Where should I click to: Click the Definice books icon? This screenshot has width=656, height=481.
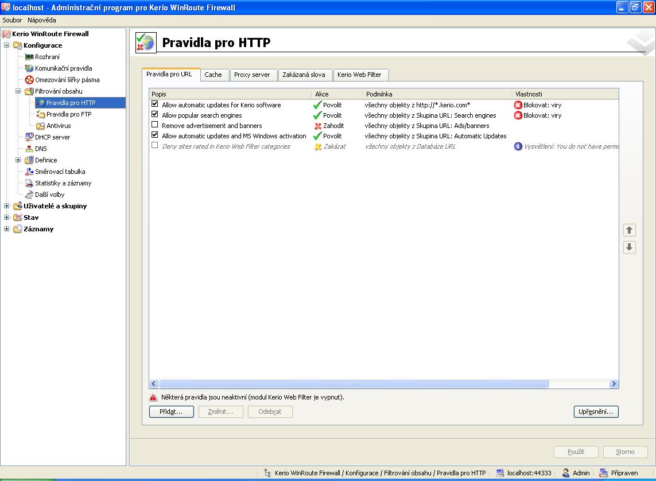[x=29, y=160]
